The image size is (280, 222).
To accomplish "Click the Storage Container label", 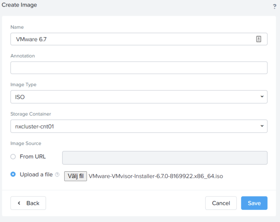I will 31,114.
